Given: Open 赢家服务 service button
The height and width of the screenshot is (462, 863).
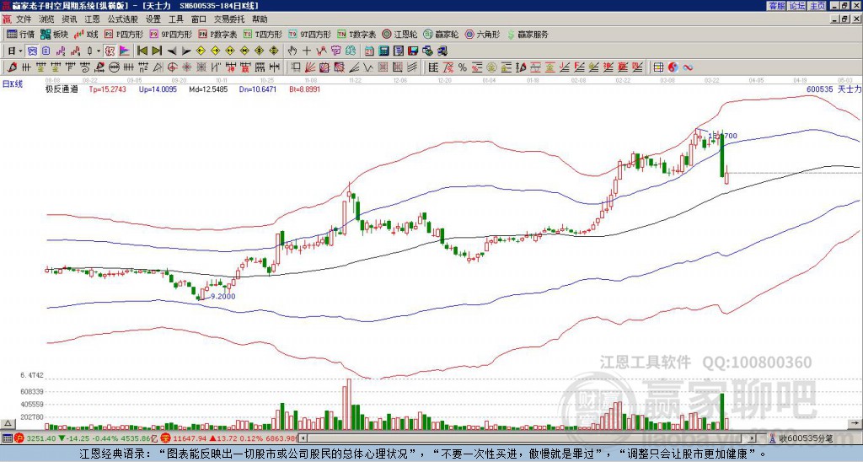Looking at the screenshot, I should pyautogui.click(x=528, y=34).
